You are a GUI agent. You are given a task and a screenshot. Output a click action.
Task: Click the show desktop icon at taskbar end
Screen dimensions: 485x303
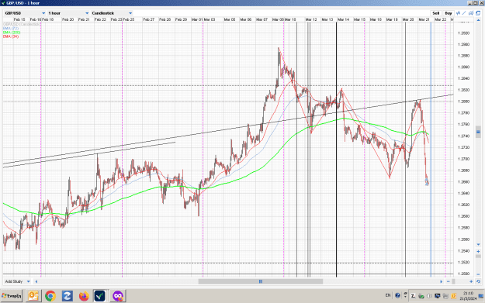coord(481,296)
